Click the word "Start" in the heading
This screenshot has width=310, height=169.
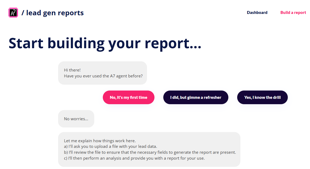(26, 43)
